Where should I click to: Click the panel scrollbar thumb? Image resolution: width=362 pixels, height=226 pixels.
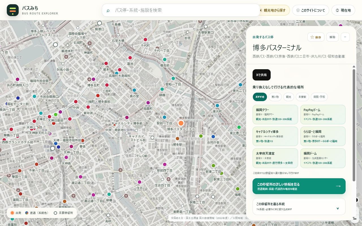pyautogui.click(x=354, y=125)
